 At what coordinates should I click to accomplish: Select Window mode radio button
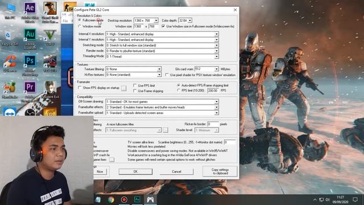point(80,26)
